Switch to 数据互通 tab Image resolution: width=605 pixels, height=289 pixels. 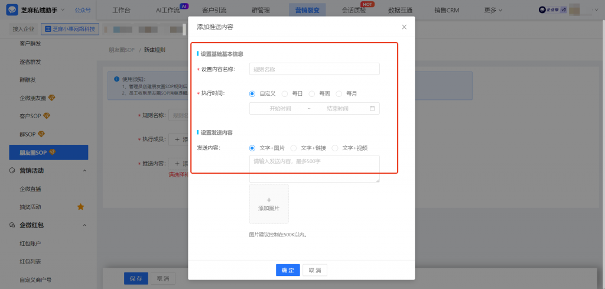pos(400,11)
